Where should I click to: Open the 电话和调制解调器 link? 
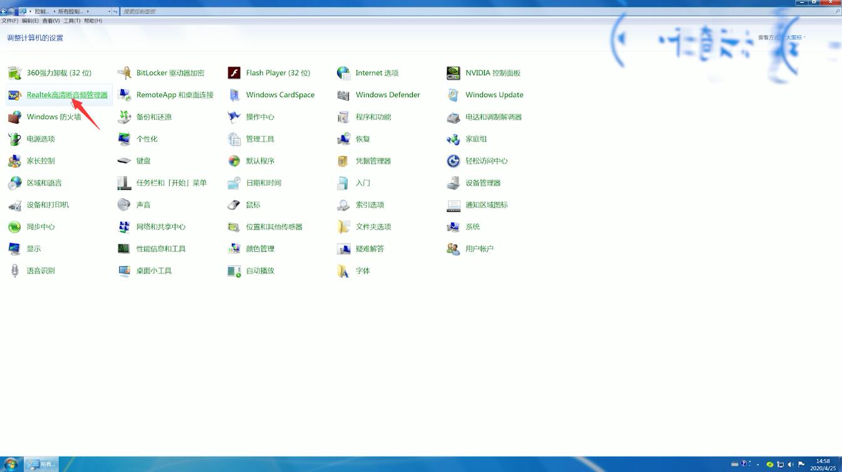494,117
